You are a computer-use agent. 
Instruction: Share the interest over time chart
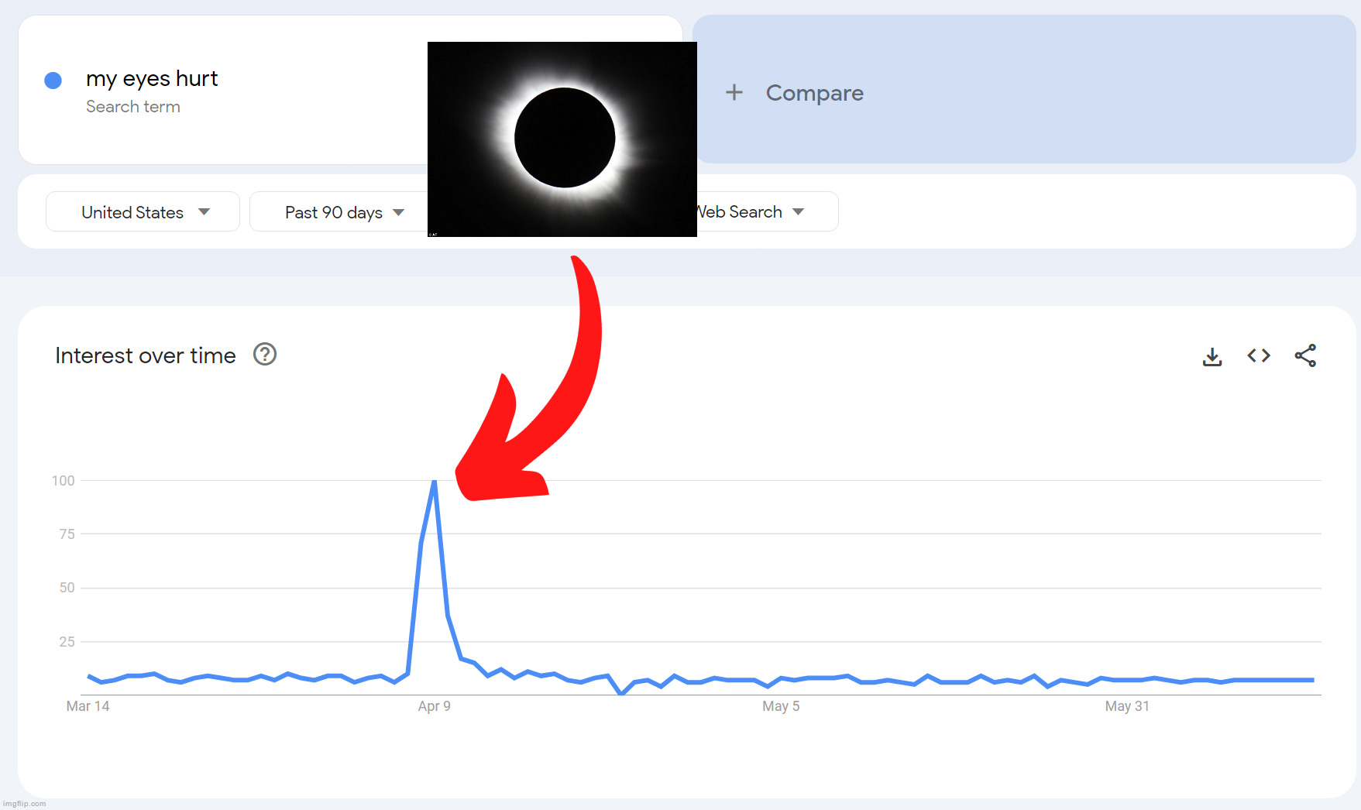tap(1305, 355)
